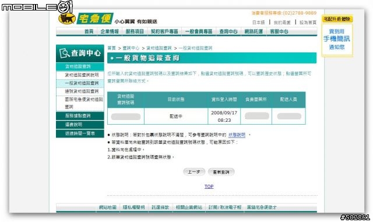The image size is (373, 222).
Task: Click 首頁 in the breadcrumb trail
Action: pos(111,48)
